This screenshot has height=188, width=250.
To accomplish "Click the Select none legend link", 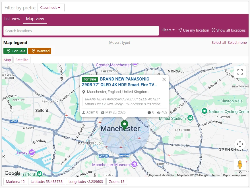I will (x=237, y=43).
